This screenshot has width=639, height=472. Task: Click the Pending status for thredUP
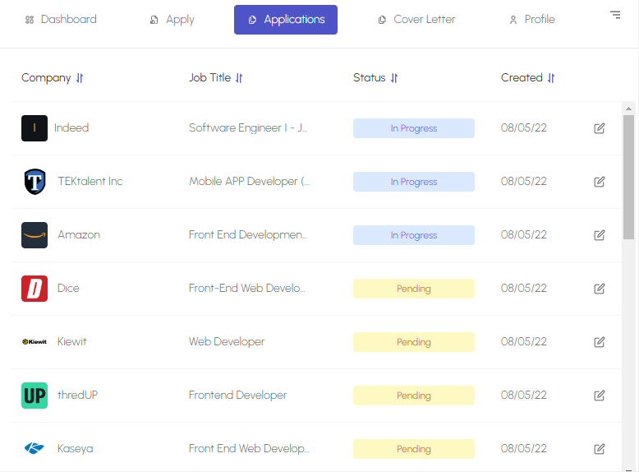(x=414, y=396)
